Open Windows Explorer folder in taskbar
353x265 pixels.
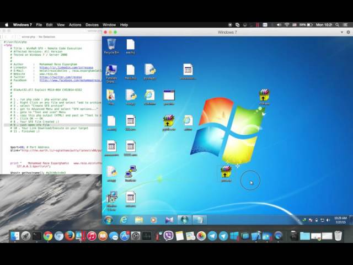click(139, 220)
